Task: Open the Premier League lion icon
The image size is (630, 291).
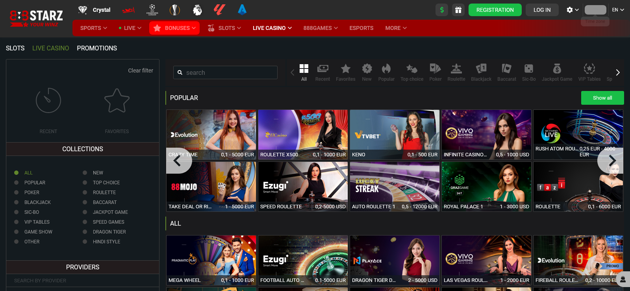Action: 197,10
